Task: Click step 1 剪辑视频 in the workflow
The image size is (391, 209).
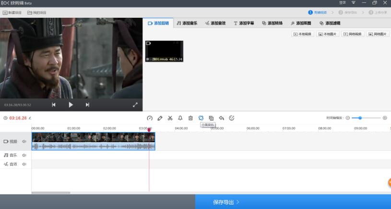Action: click(x=318, y=12)
